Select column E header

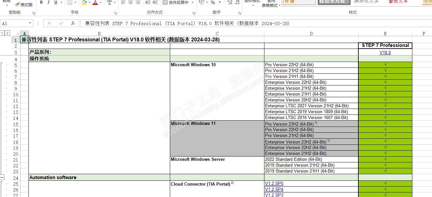click(385, 34)
